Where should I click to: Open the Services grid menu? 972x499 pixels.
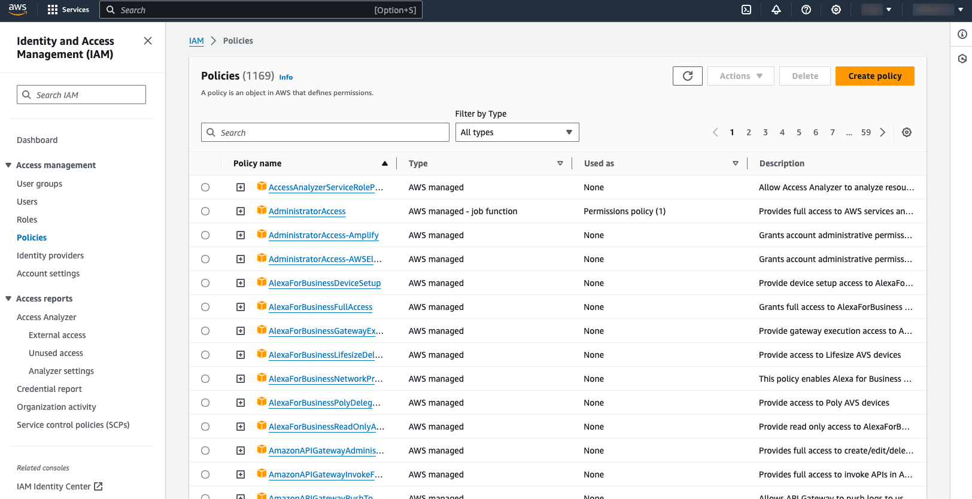(x=68, y=10)
